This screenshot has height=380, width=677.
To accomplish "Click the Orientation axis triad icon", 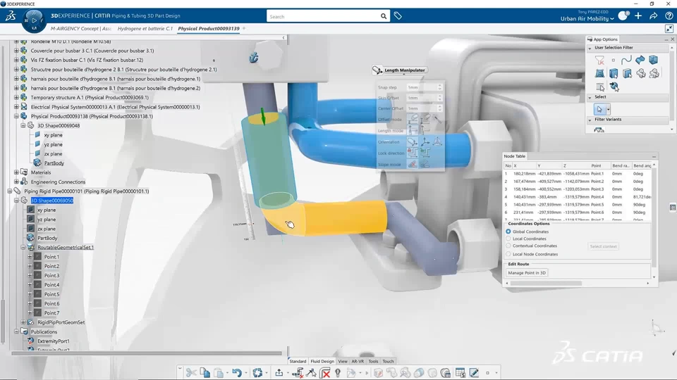I will pyautogui.click(x=425, y=141).
